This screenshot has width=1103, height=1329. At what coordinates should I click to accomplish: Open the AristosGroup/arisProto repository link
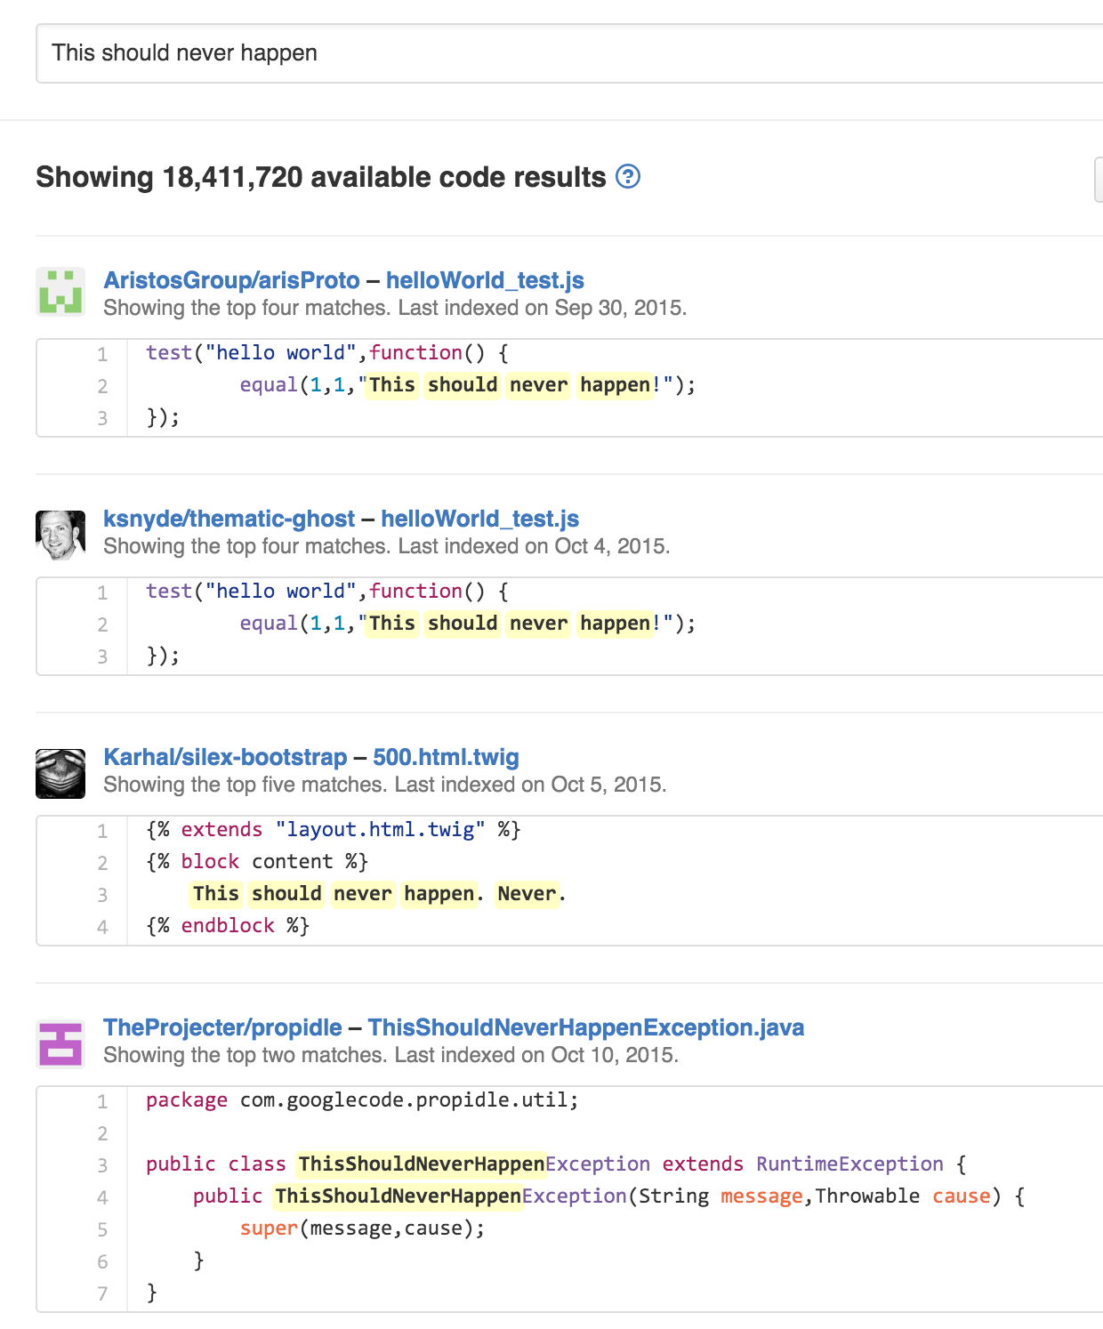(x=231, y=280)
